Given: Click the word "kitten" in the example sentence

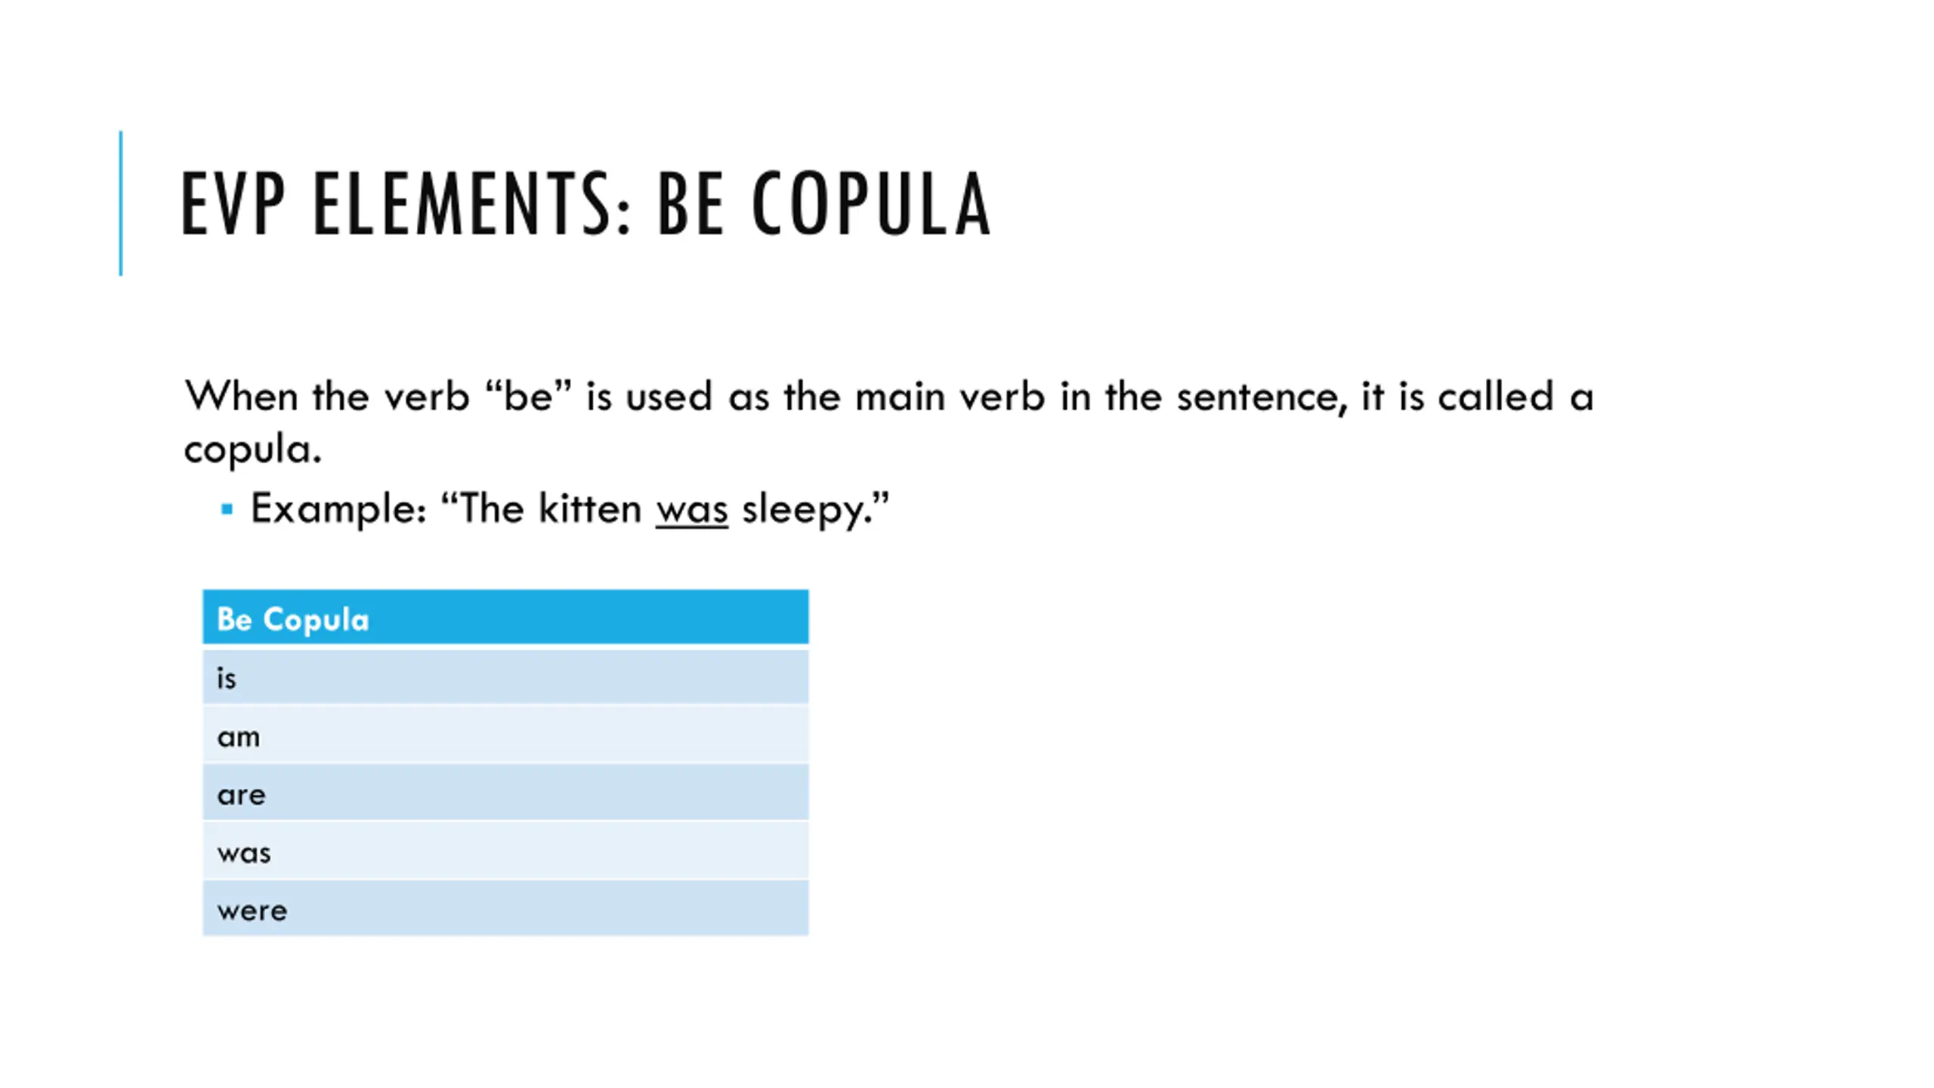Looking at the screenshot, I should [x=590, y=508].
